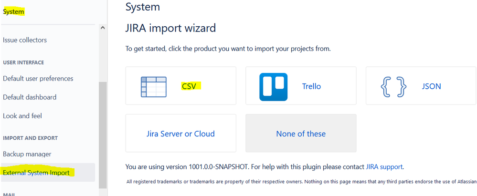
Task: Click the JIRA import wizard heading
Action: [170, 28]
